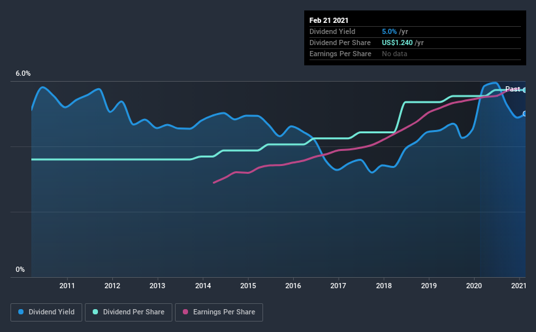This screenshot has width=536, height=332.
Task: Click the 0% y-axis label
Action: coord(20,270)
